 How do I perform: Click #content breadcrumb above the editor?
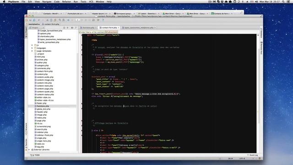(x=112, y=32)
